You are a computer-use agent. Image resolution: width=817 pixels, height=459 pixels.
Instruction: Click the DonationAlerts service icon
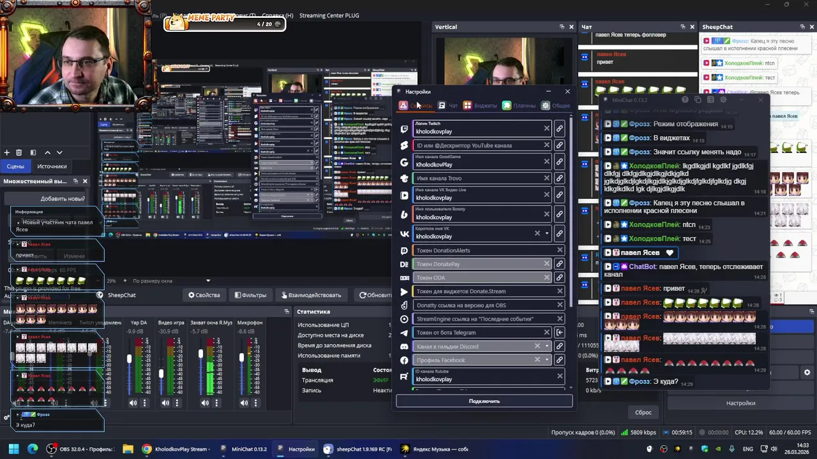click(x=404, y=251)
